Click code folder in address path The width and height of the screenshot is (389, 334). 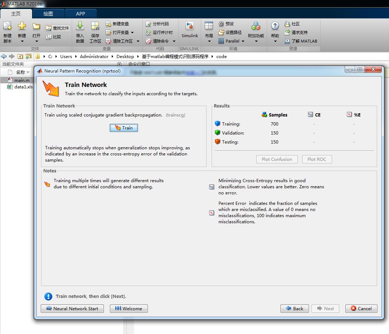coord(221,57)
